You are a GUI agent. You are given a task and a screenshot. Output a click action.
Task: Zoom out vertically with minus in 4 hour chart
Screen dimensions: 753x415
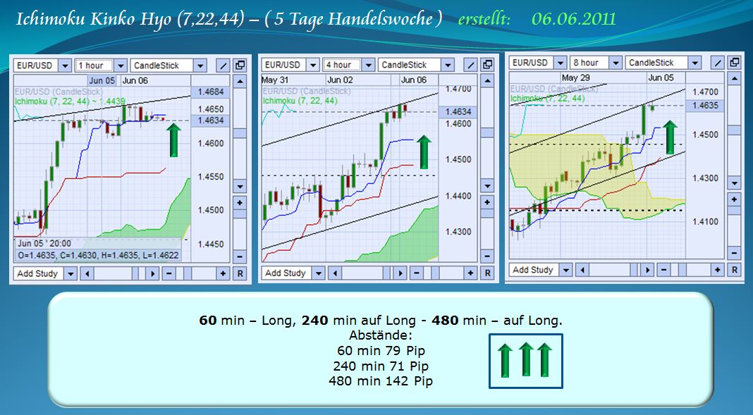(x=487, y=256)
